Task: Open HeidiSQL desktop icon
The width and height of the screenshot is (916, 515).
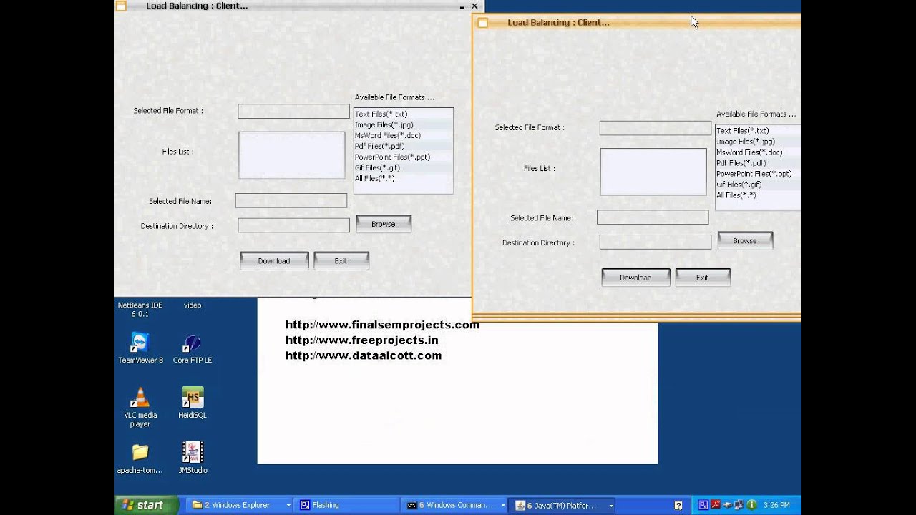Action: [x=193, y=403]
